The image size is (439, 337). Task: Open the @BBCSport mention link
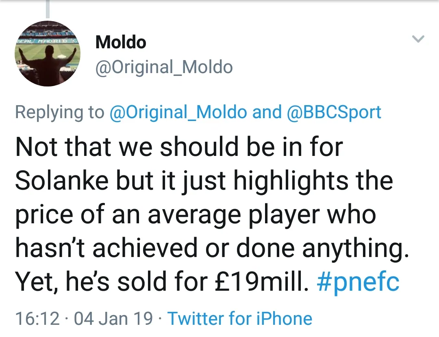tap(334, 112)
